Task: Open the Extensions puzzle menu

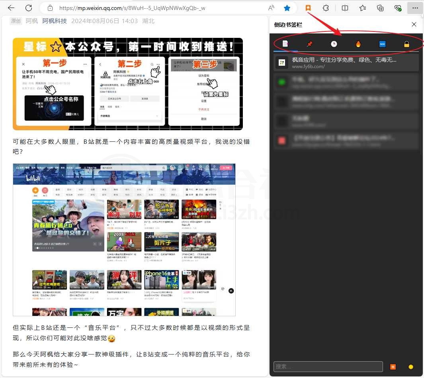Action: 326,8
